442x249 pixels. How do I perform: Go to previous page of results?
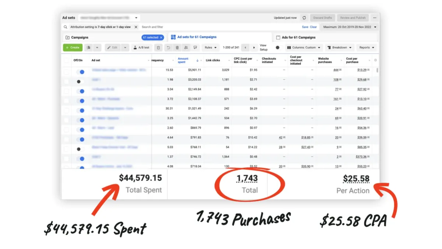tap(246, 48)
